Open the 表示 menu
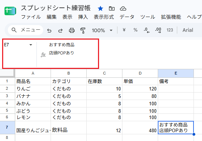The image size is (202, 141). tap(67, 17)
